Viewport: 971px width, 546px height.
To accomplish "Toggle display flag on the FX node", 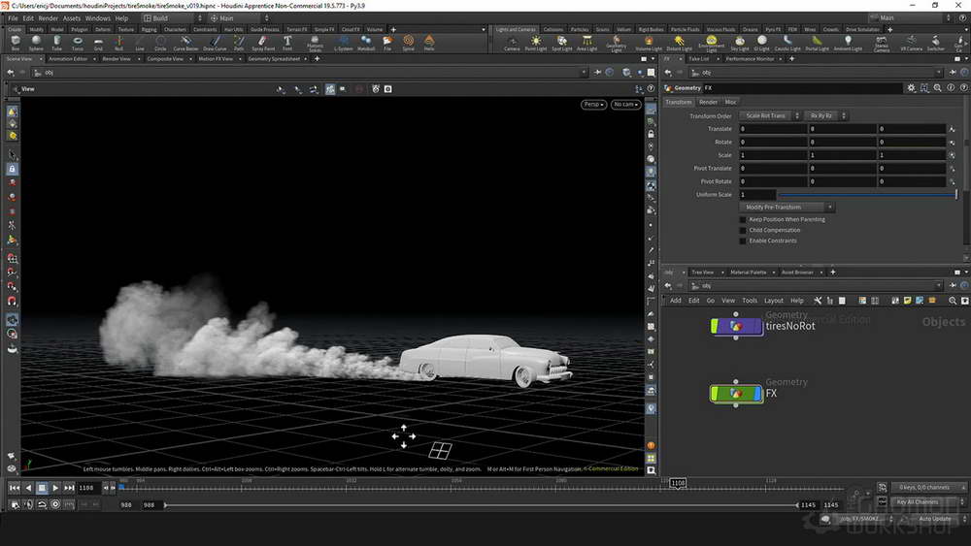I will coord(758,394).
